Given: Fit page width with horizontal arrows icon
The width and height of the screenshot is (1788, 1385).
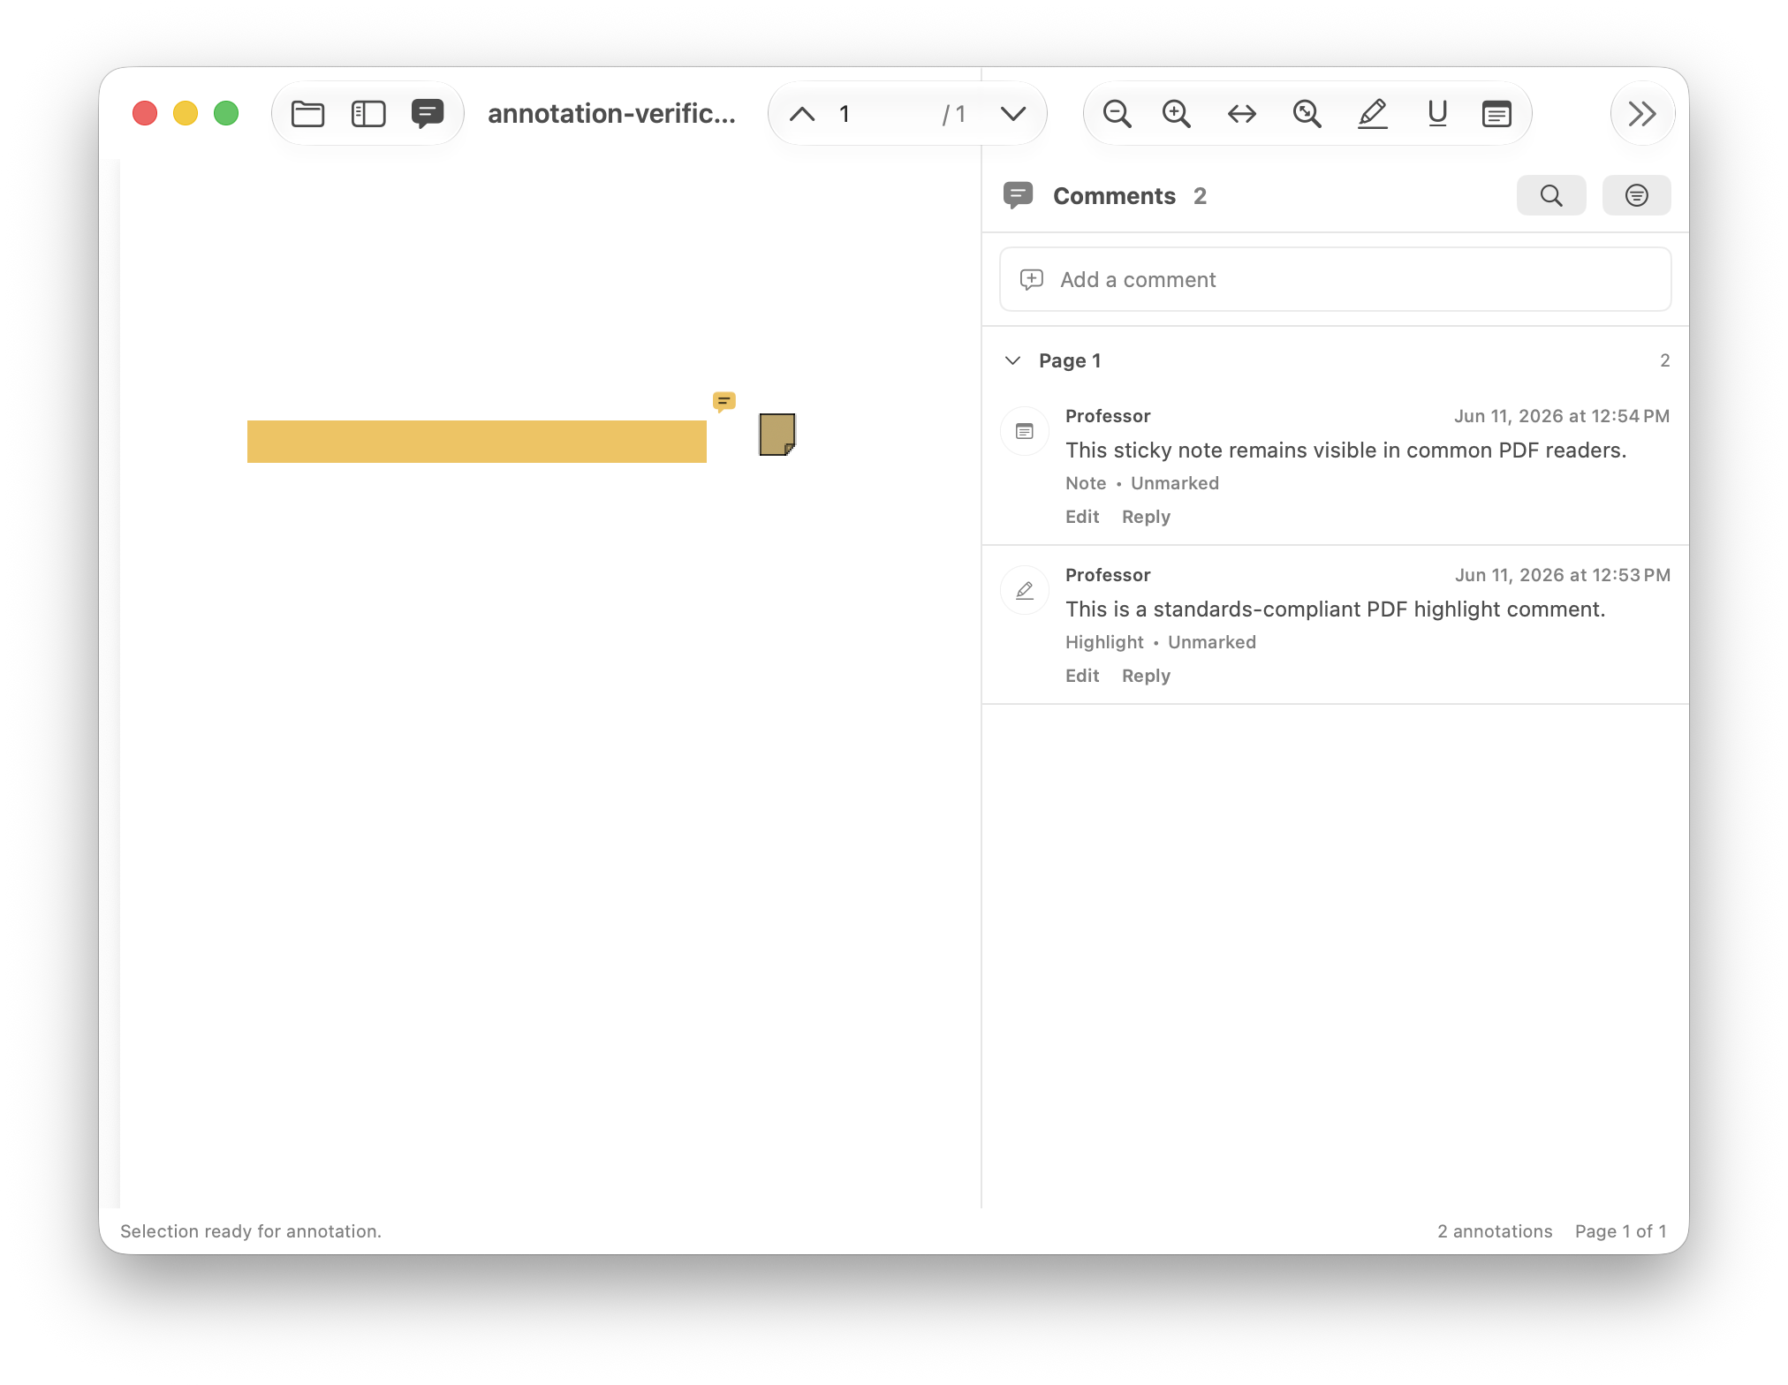Looking at the screenshot, I should click(1242, 114).
